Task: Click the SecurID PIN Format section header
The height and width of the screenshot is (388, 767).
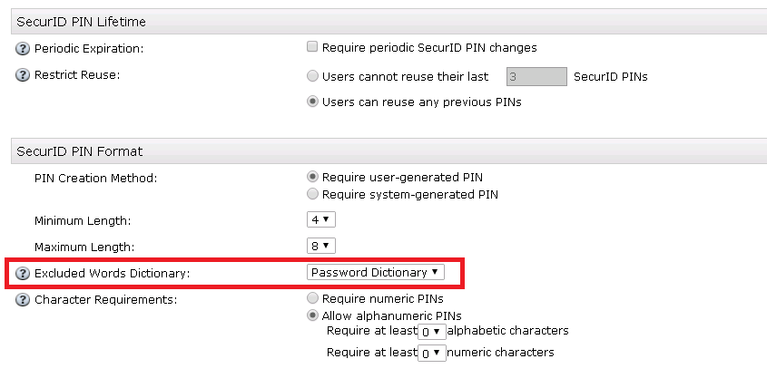Action: (80, 151)
